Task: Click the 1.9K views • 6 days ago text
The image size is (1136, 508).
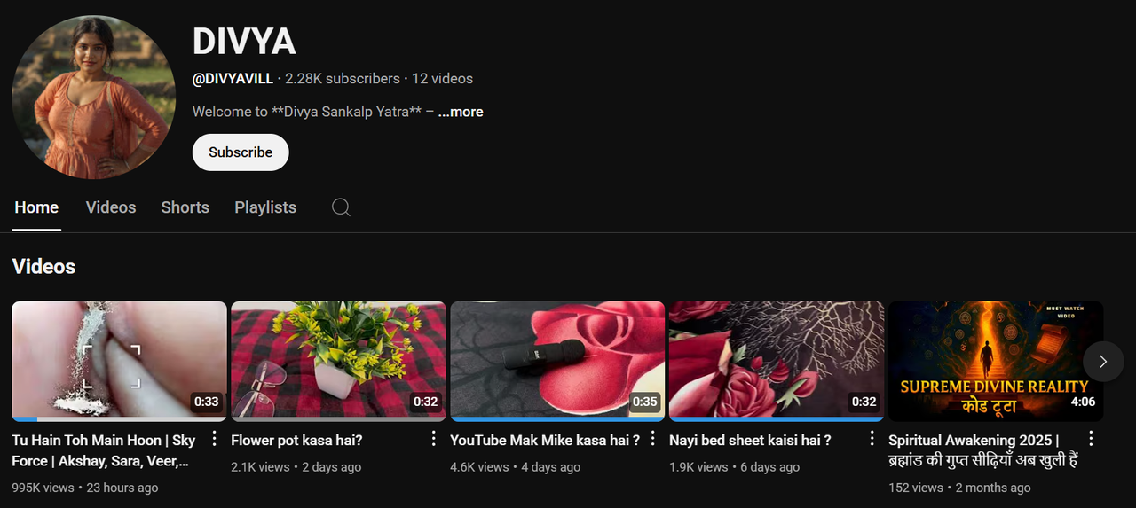Action: [734, 466]
